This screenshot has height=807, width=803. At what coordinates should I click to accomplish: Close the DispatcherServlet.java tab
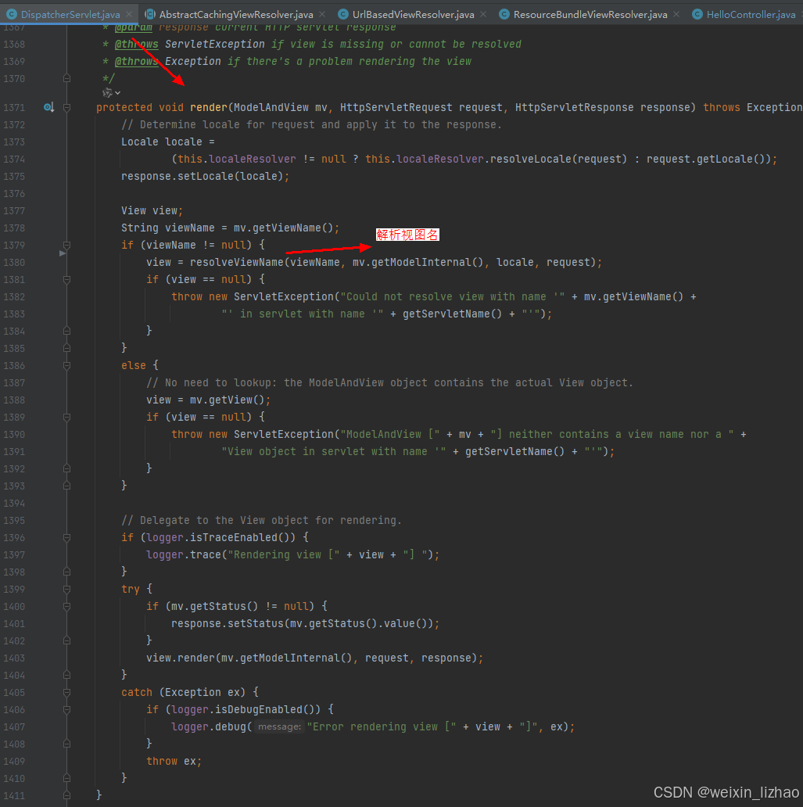(129, 14)
